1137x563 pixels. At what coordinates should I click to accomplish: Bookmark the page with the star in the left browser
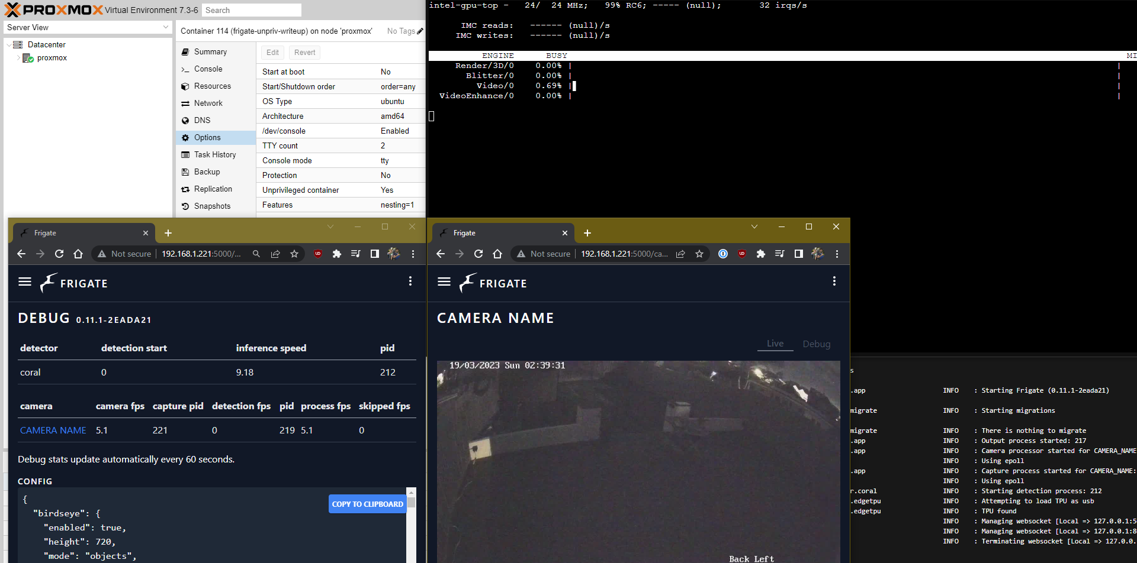(x=294, y=254)
